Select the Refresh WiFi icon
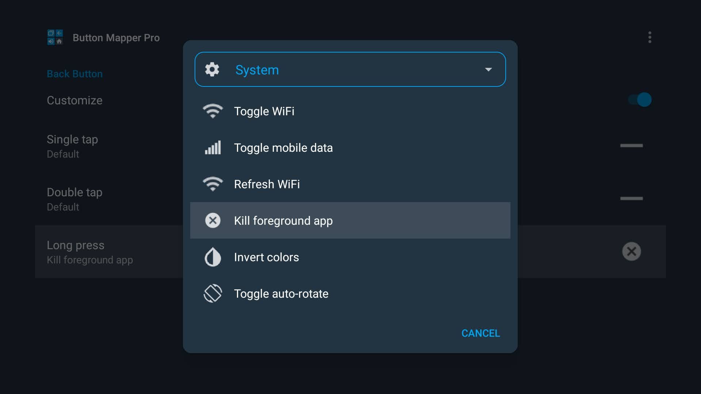 (x=213, y=184)
